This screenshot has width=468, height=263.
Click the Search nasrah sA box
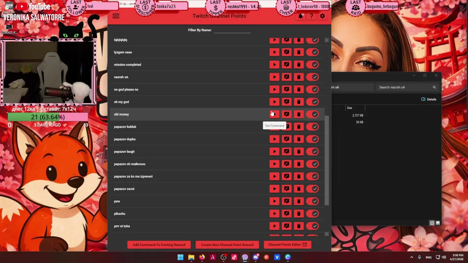[x=407, y=87]
